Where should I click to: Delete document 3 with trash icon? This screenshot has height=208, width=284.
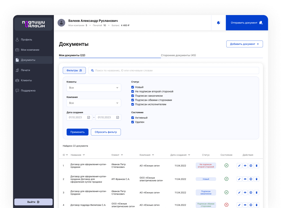(256, 192)
